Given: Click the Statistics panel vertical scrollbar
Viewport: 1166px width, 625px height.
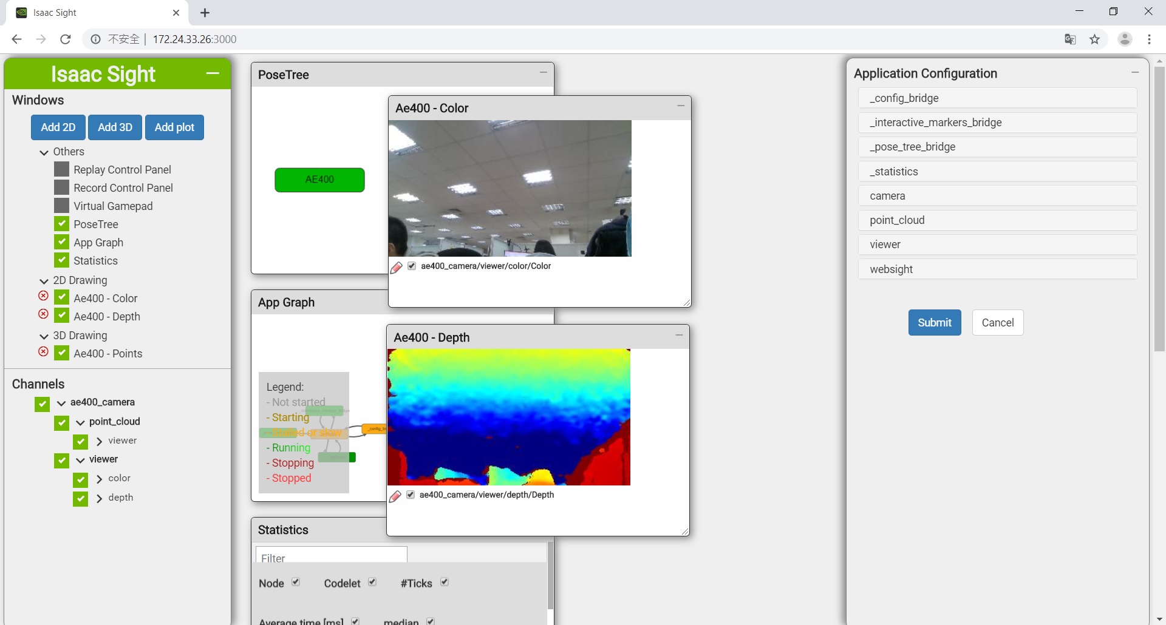Looking at the screenshot, I should tap(550, 575).
